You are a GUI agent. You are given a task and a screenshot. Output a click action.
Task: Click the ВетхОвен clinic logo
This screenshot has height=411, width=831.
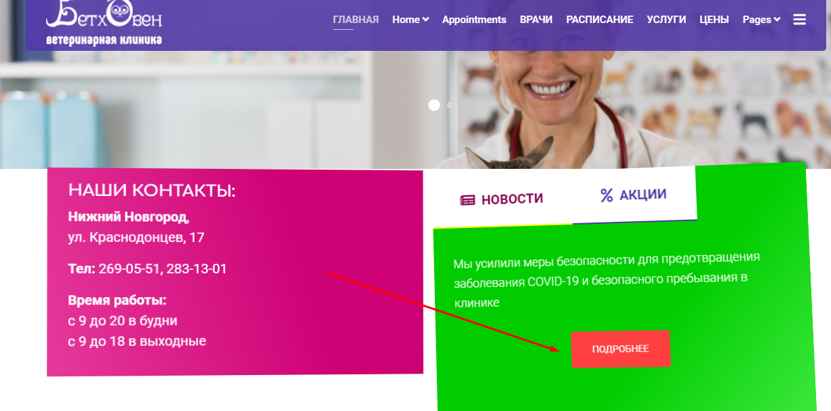tap(104, 23)
